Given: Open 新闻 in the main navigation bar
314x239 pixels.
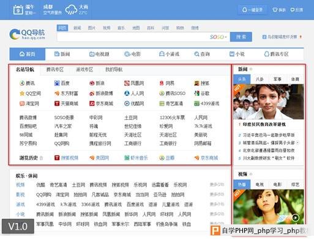Looking at the screenshot, I should click(x=62, y=54).
